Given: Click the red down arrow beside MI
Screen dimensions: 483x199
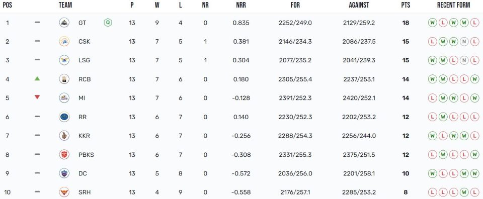Looking at the screenshot, I should point(37,97).
